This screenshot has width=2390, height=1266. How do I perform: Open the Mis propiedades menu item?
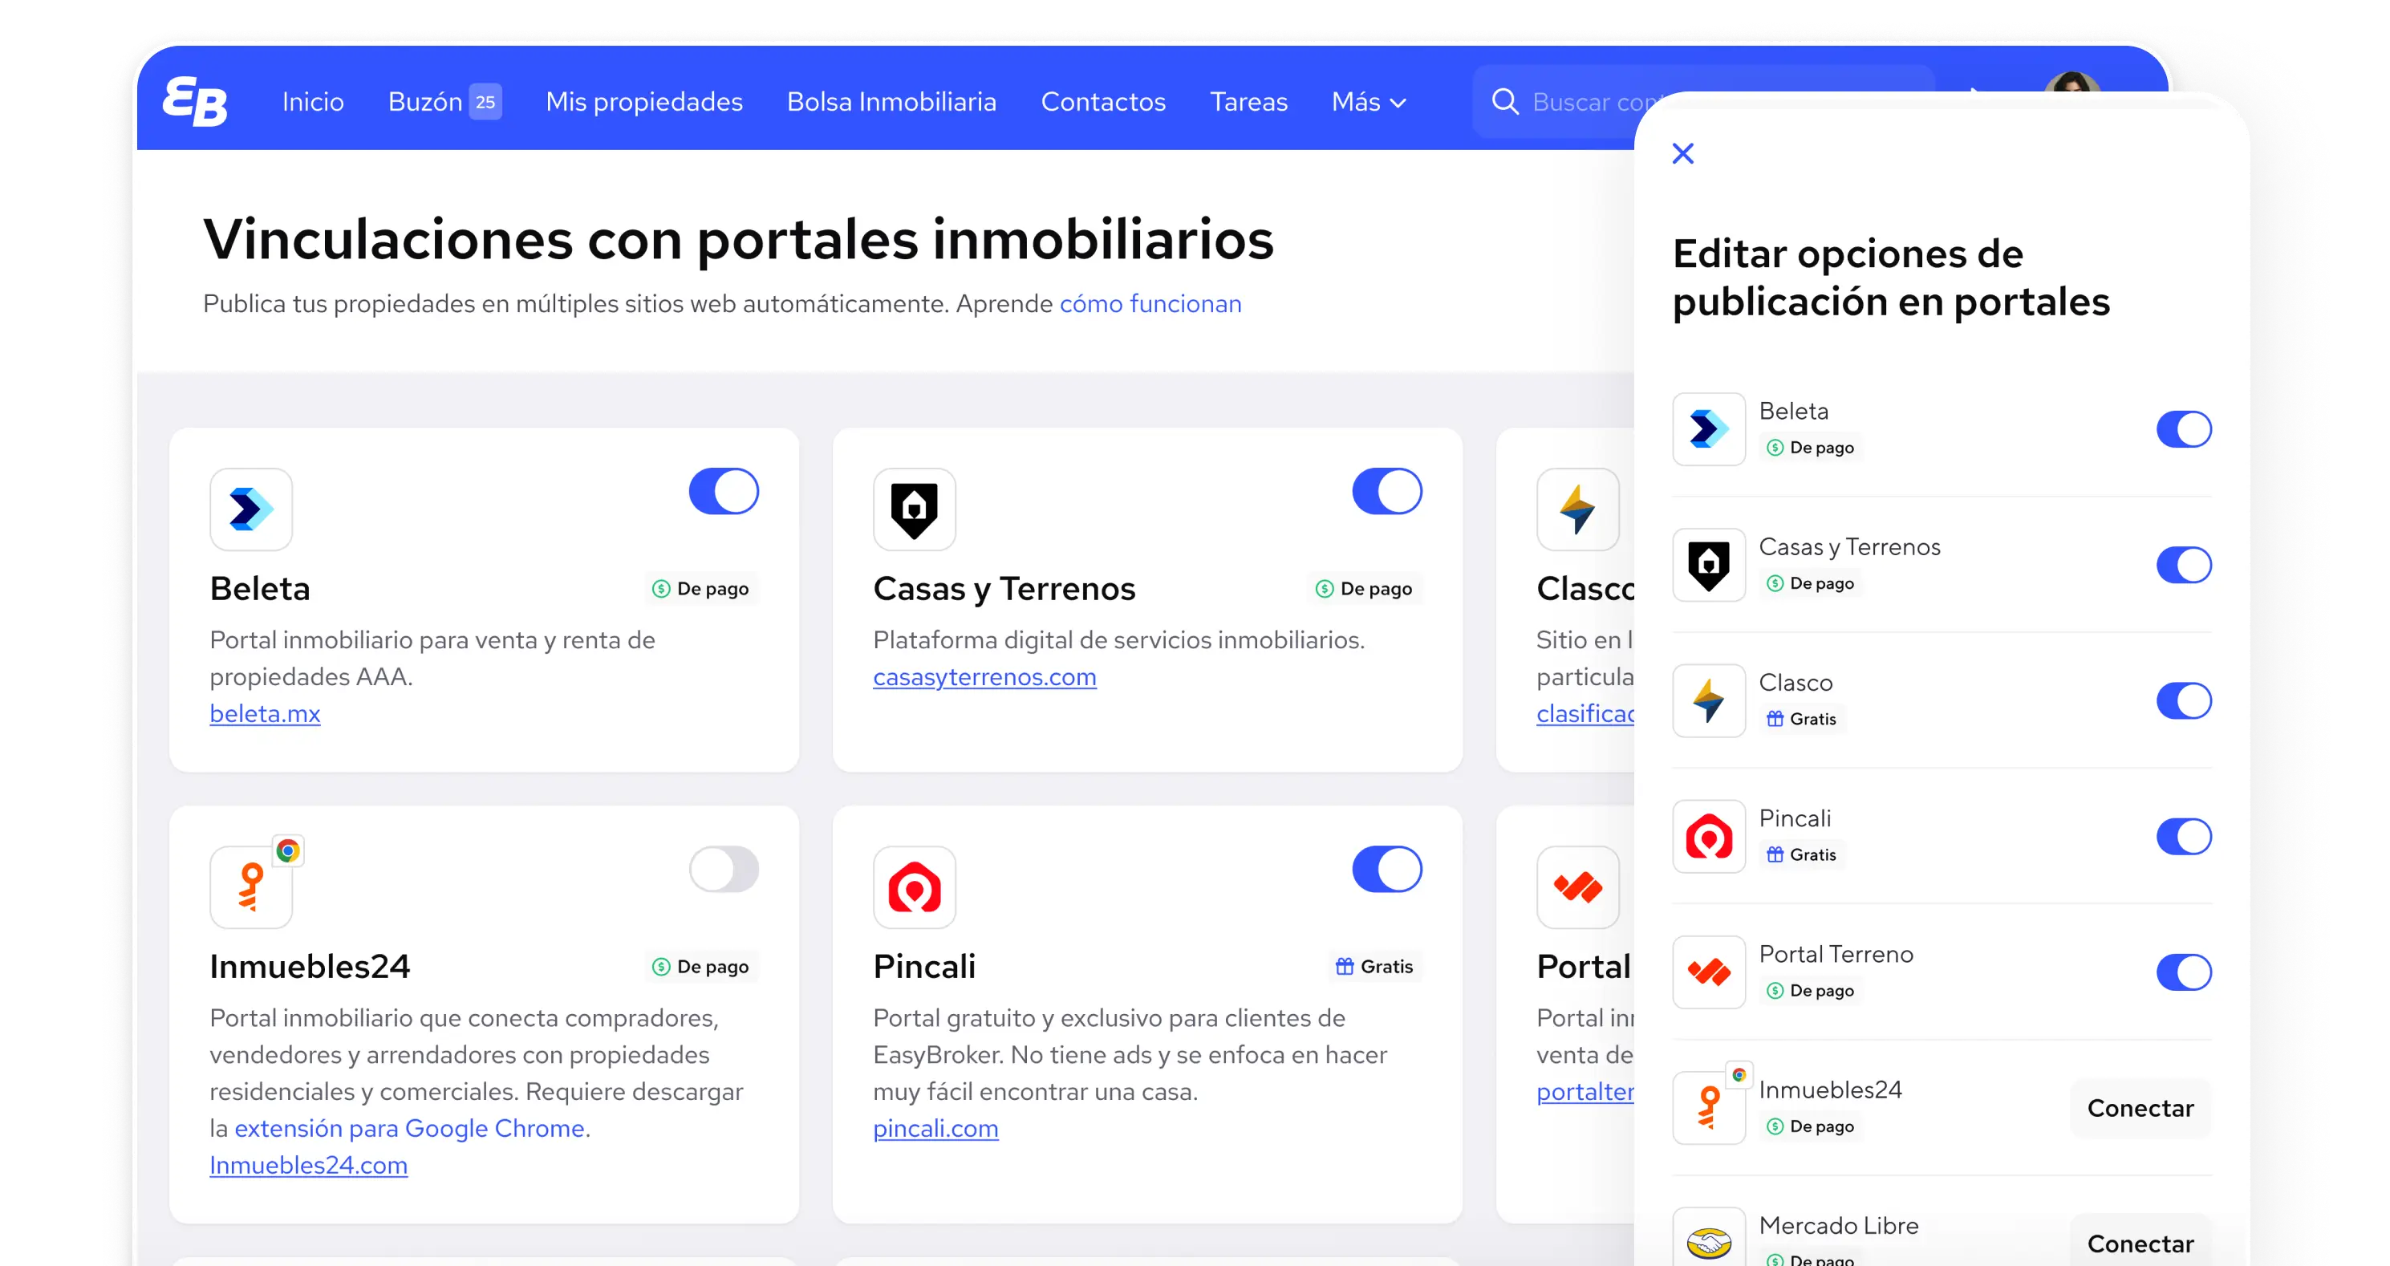pyautogui.click(x=643, y=102)
